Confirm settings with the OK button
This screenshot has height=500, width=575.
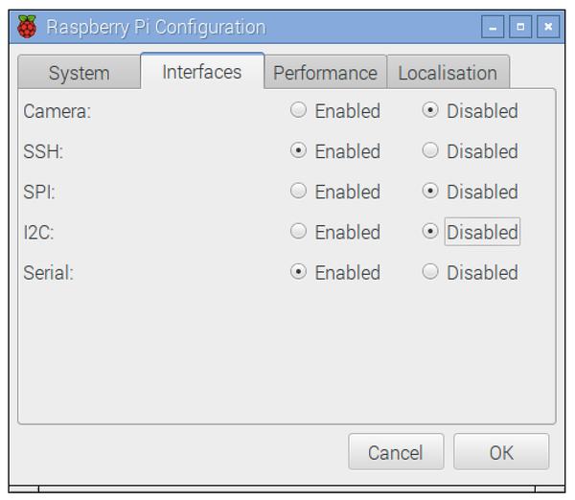[x=501, y=452]
